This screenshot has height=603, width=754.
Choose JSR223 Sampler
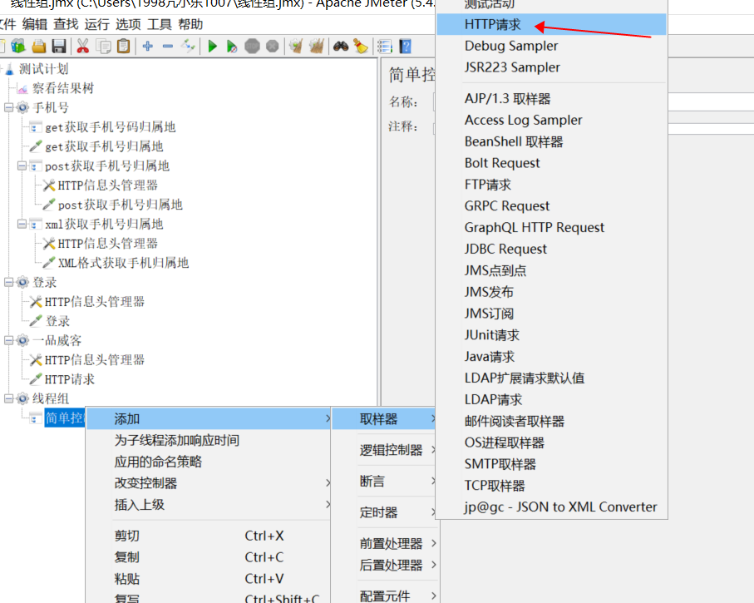[x=551, y=67]
